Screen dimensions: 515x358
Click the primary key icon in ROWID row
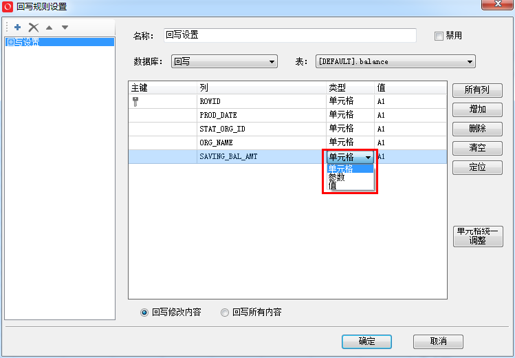coord(135,102)
